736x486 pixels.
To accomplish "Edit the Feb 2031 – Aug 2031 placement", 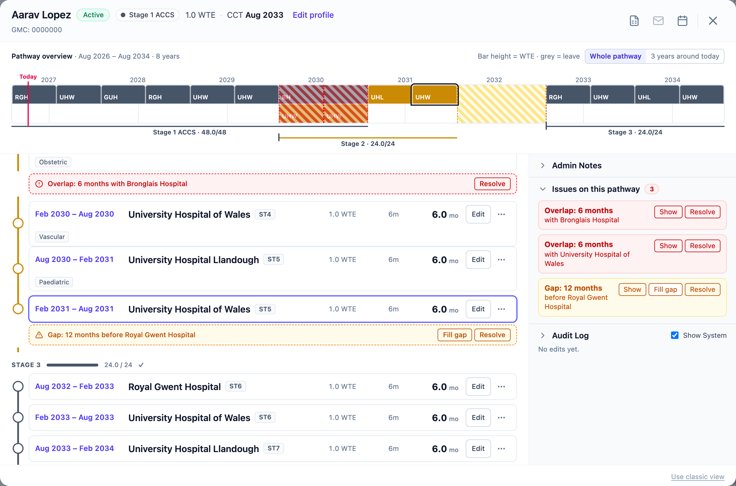I will tap(478, 309).
